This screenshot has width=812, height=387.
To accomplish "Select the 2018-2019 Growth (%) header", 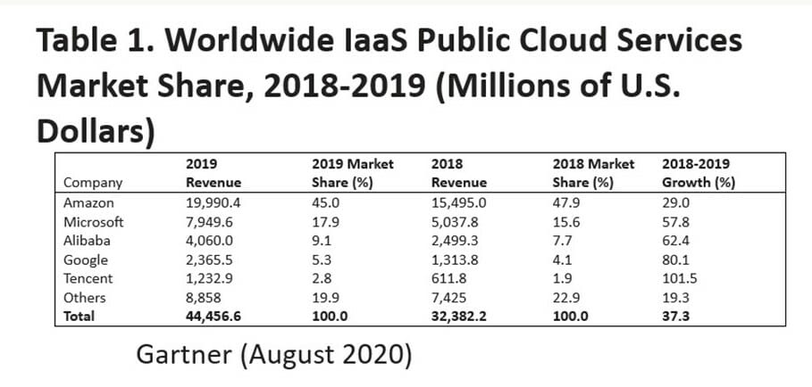I will click(x=699, y=174).
